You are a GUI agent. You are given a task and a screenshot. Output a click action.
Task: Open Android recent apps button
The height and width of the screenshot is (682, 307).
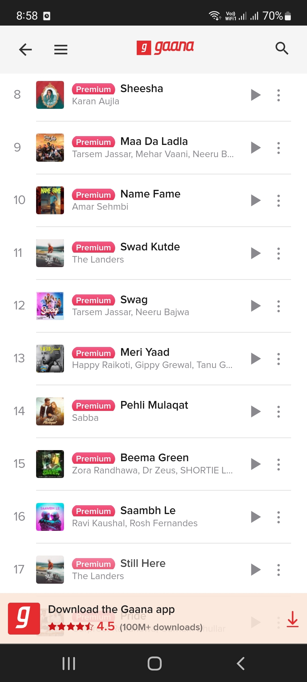[x=69, y=664]
